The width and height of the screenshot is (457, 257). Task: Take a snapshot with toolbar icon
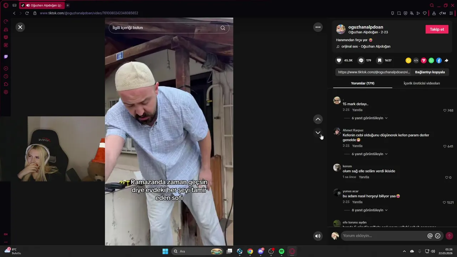[399, 13]
